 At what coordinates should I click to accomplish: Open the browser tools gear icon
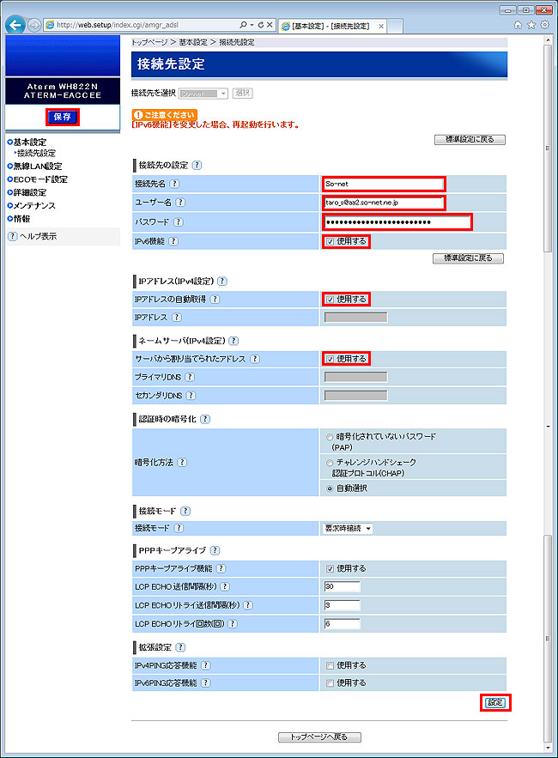(x=544, y=25)
